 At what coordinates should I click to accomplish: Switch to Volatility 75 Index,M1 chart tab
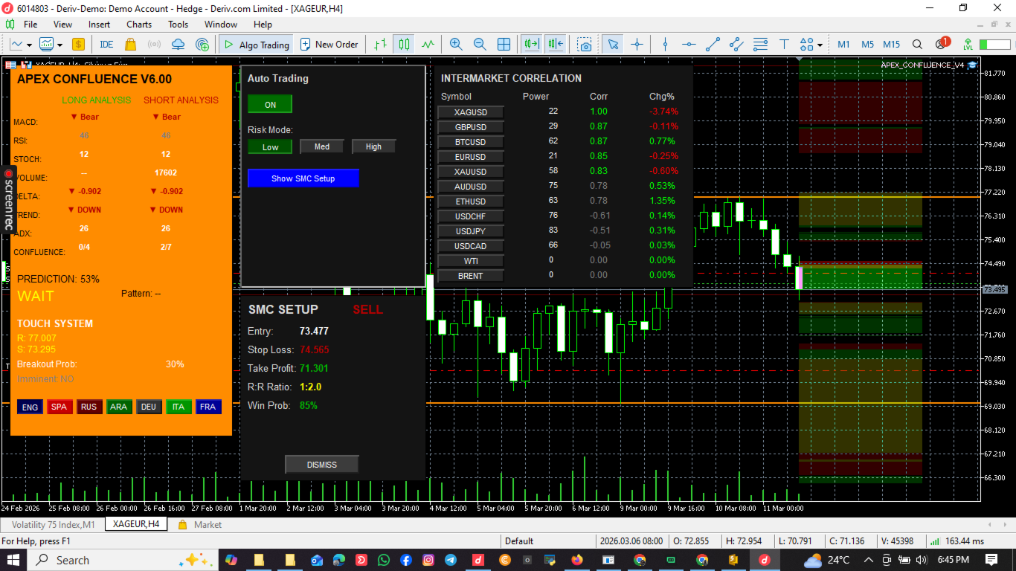(x=54, y=525)
